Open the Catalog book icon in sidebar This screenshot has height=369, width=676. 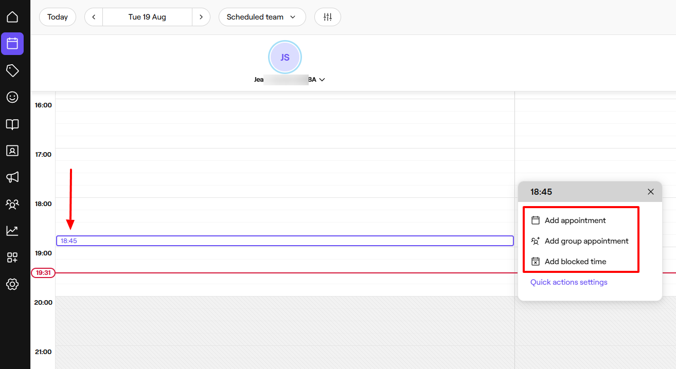[12, 124]
